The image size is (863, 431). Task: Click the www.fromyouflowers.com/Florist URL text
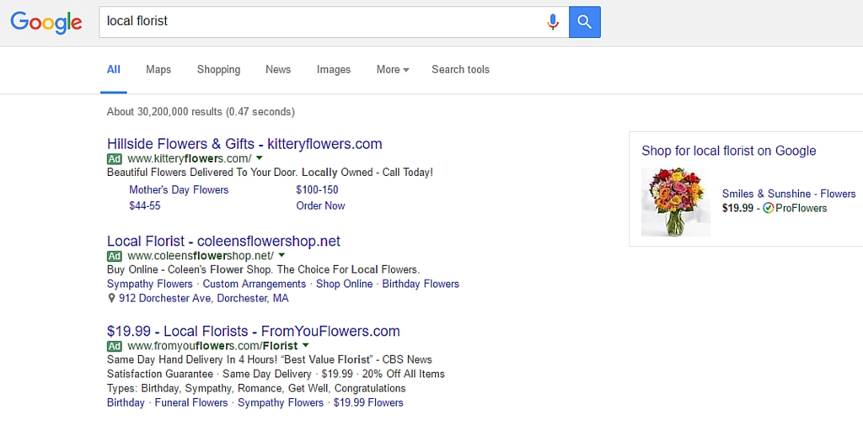[x=212, y=346]
